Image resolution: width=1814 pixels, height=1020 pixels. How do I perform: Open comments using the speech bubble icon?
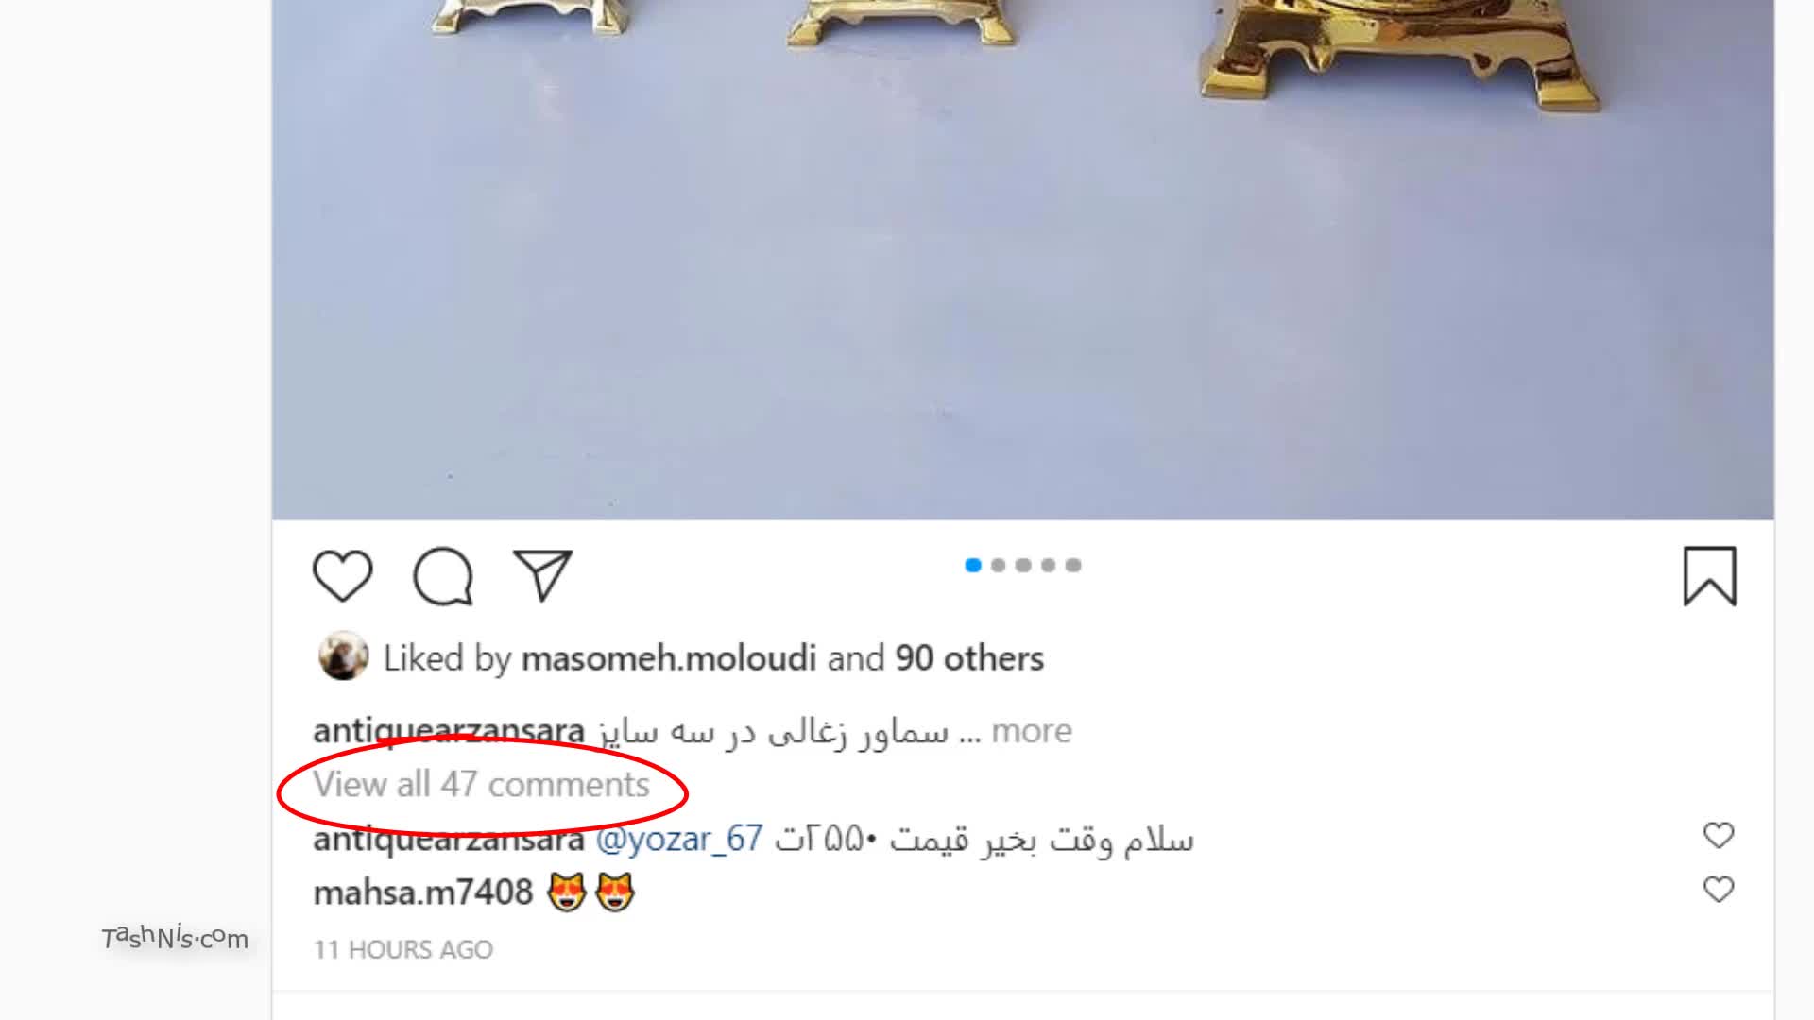click(442, 575)
